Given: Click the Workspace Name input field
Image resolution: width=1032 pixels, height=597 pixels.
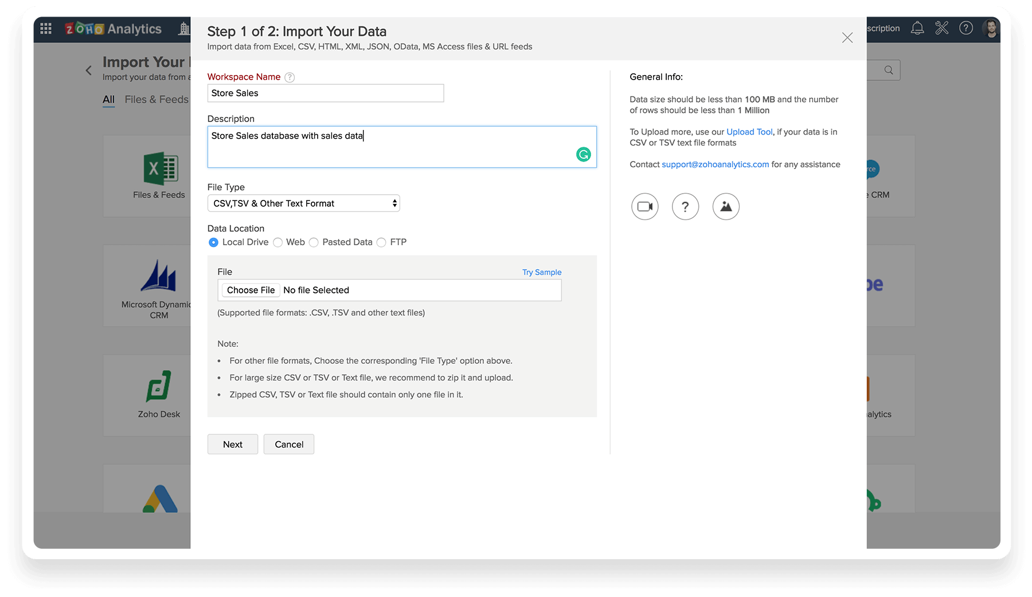Looking at the screenshot, I should [325, 93].
